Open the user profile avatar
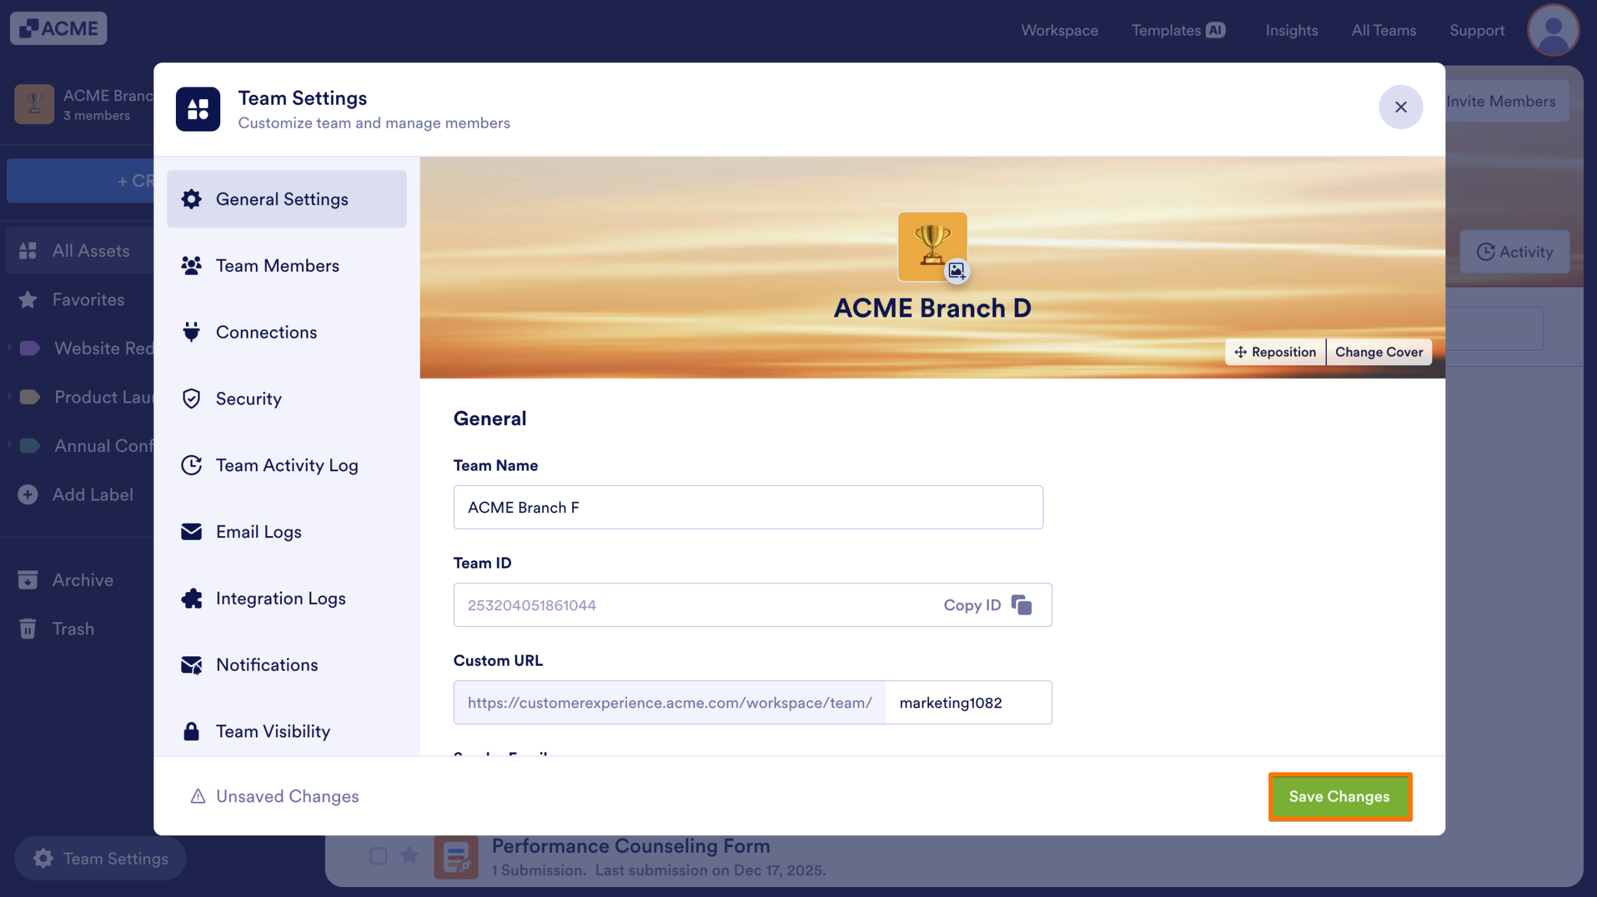 pyautogui.click(x=1553, y=30)
